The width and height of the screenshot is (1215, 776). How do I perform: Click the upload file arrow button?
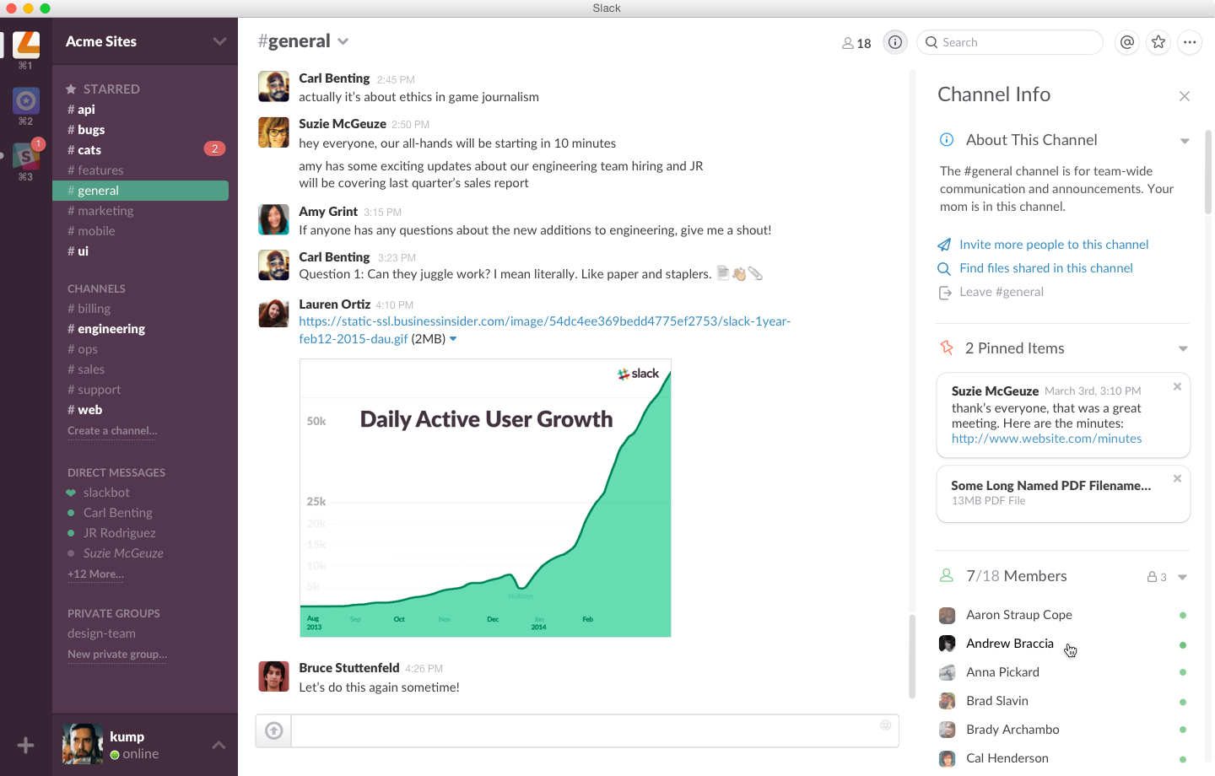[273, 730]
